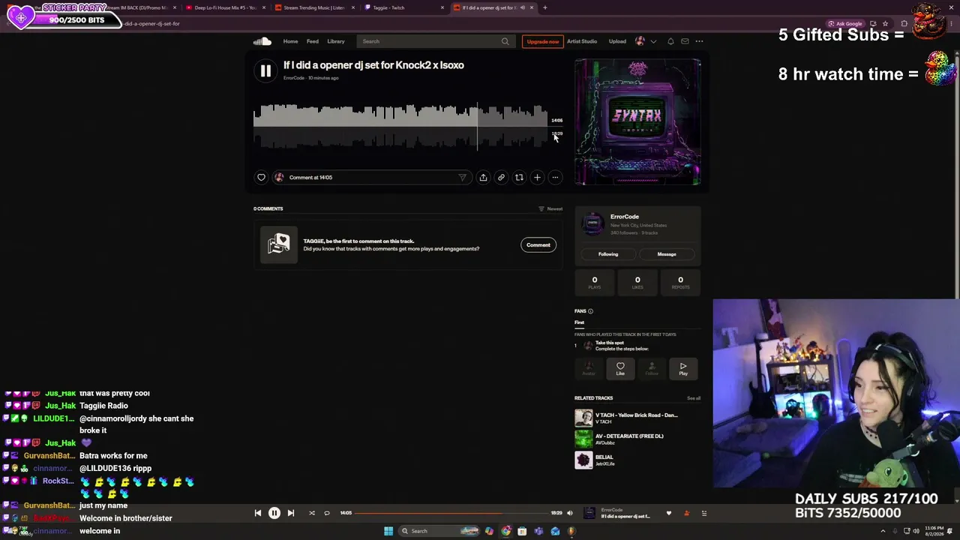Click the ErrorCode avatar in the sidebar
960x540 pixels.
click(x=592, y=223)
